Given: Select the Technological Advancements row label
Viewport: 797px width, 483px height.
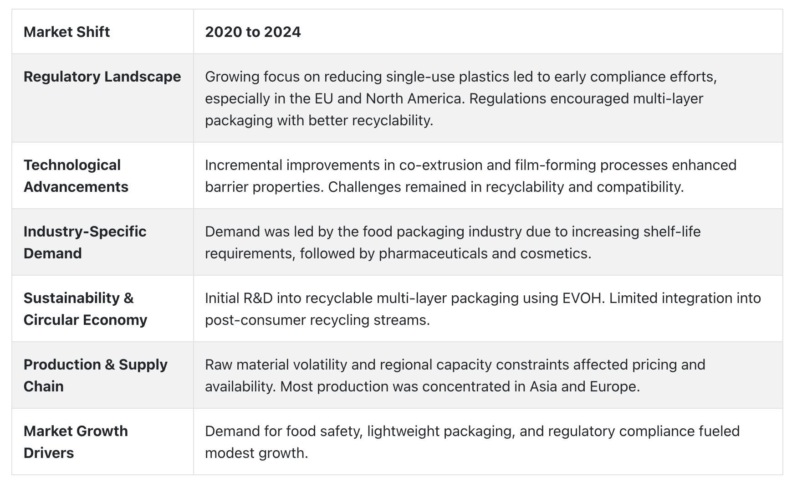Looking at the screenshot, I should (76, 176).
